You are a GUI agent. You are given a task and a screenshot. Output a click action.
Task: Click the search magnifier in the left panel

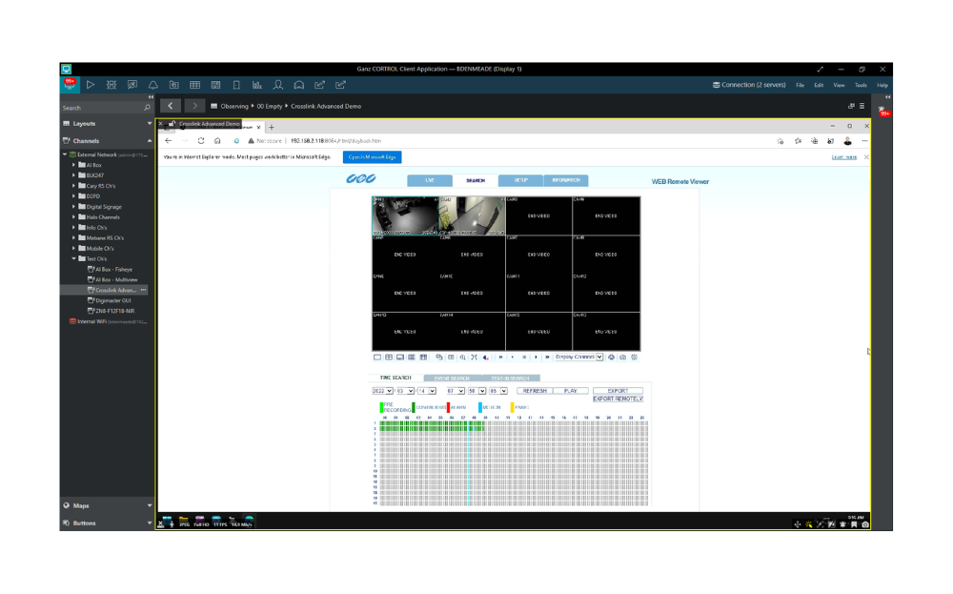click(x=147, y=108)
